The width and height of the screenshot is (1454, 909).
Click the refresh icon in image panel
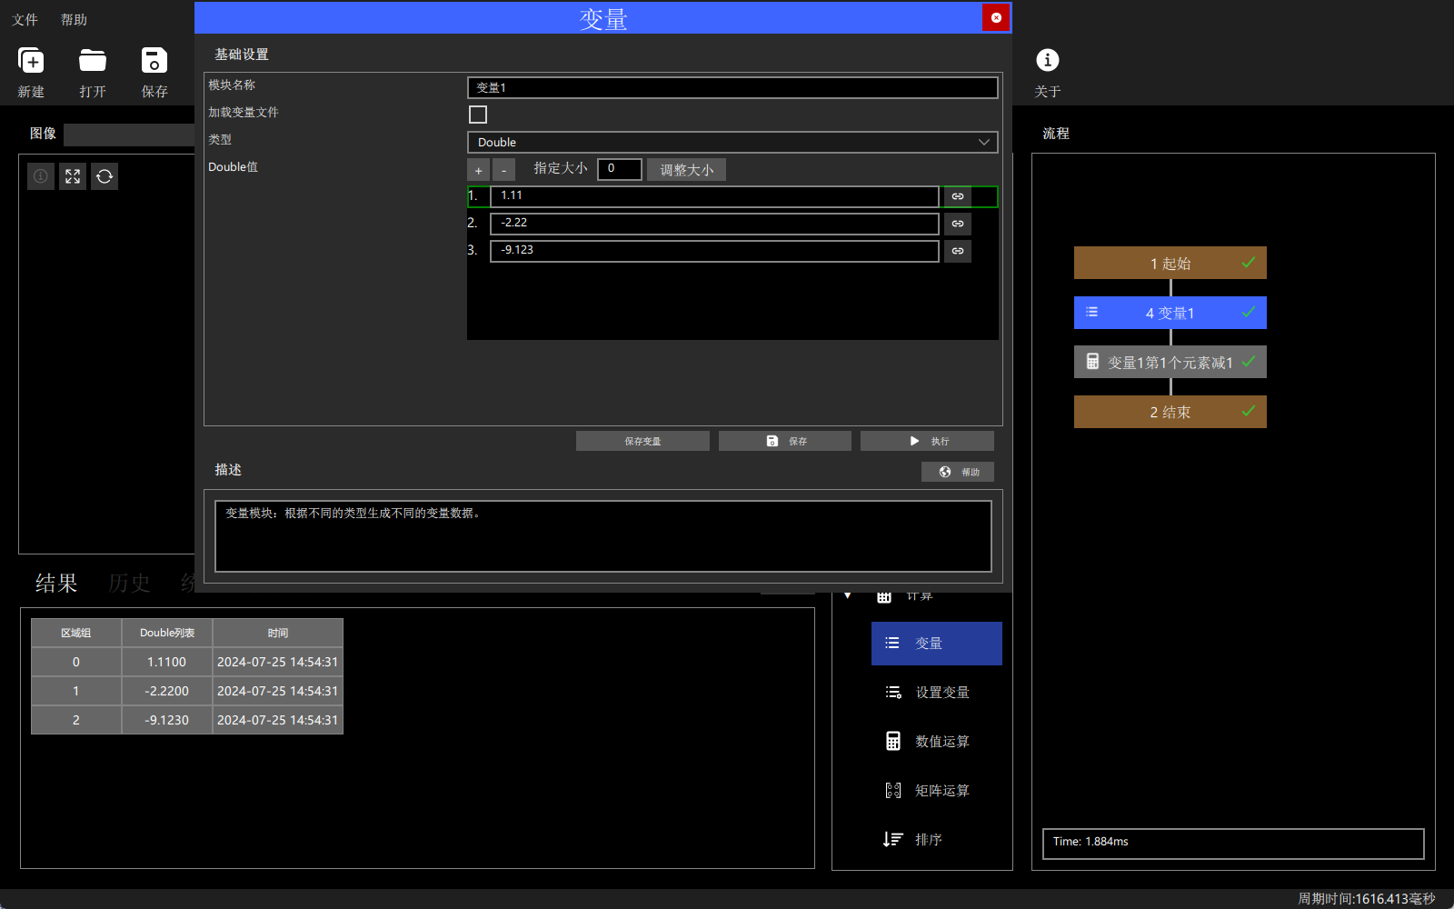pos(105,176)
